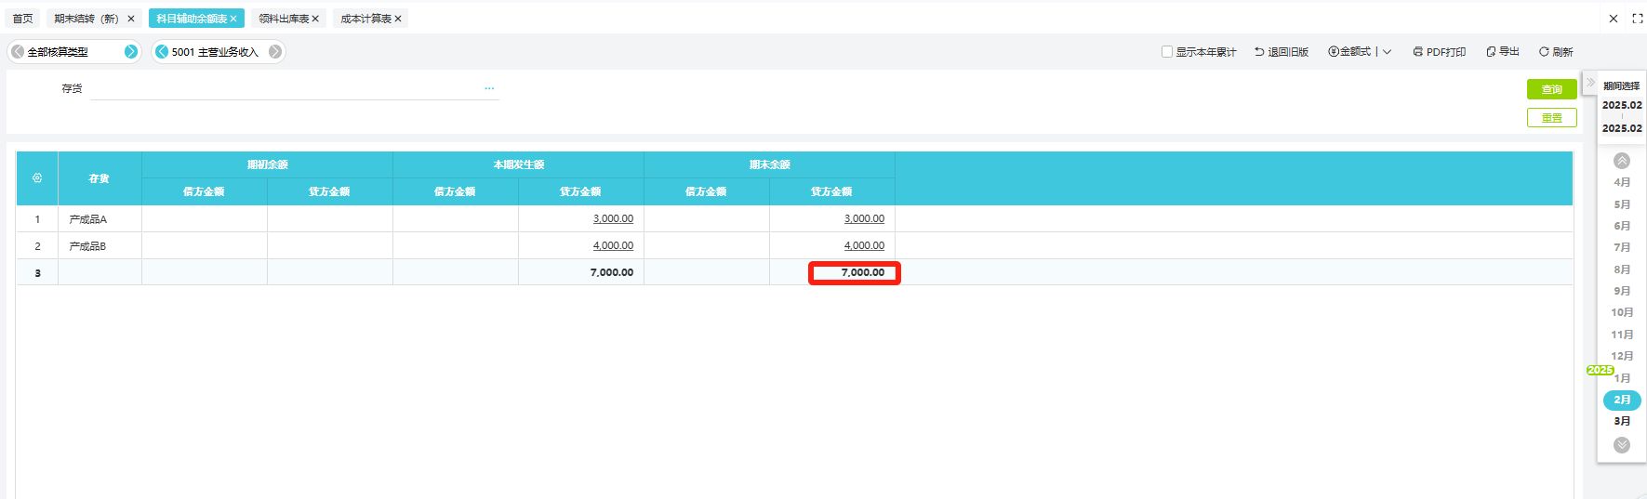Select 6月 in the period list
Screen dimensions: 1647x499
1622,226
